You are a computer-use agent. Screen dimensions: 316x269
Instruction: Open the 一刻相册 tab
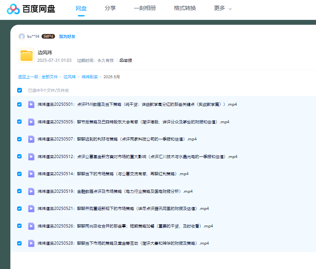click(x=145, y=8)
